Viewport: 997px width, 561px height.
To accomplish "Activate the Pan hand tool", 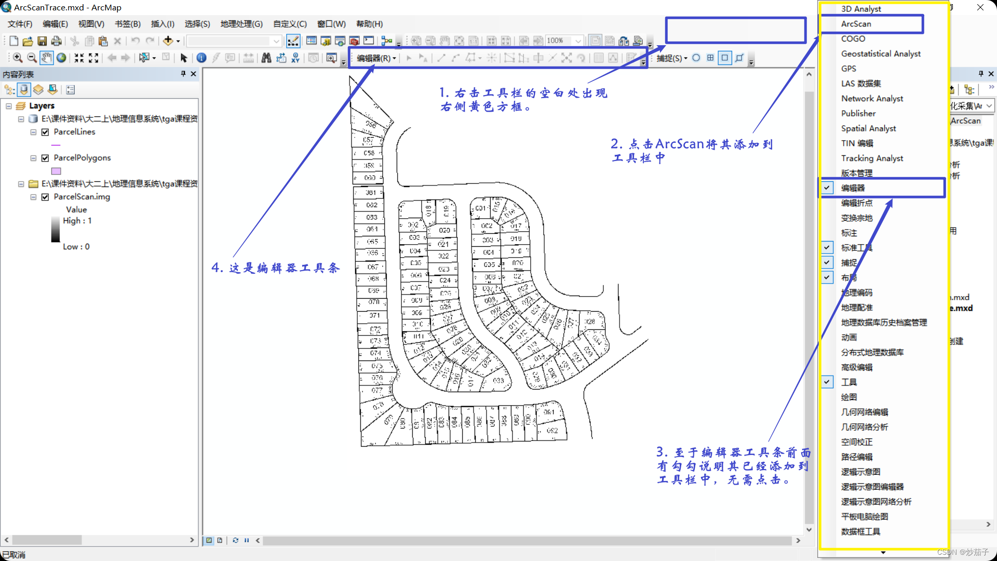I will tap(47, 58).
